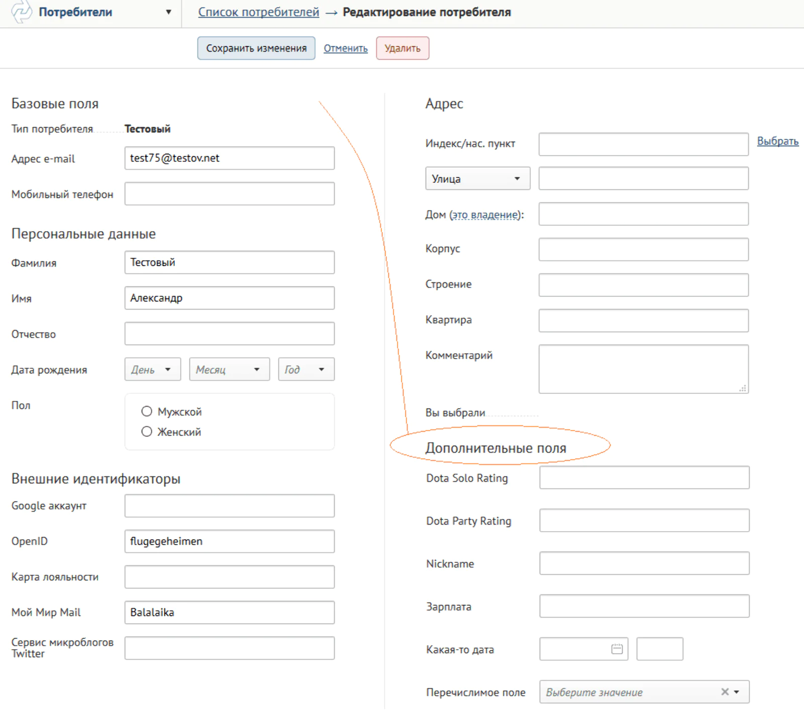
Task: Focus the Мобильный телефон field
Action: 230,194
